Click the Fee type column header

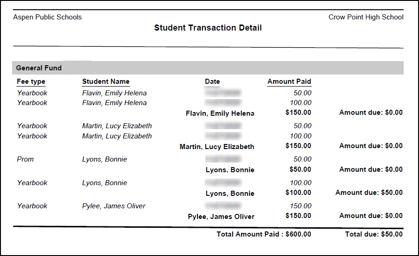31,81
